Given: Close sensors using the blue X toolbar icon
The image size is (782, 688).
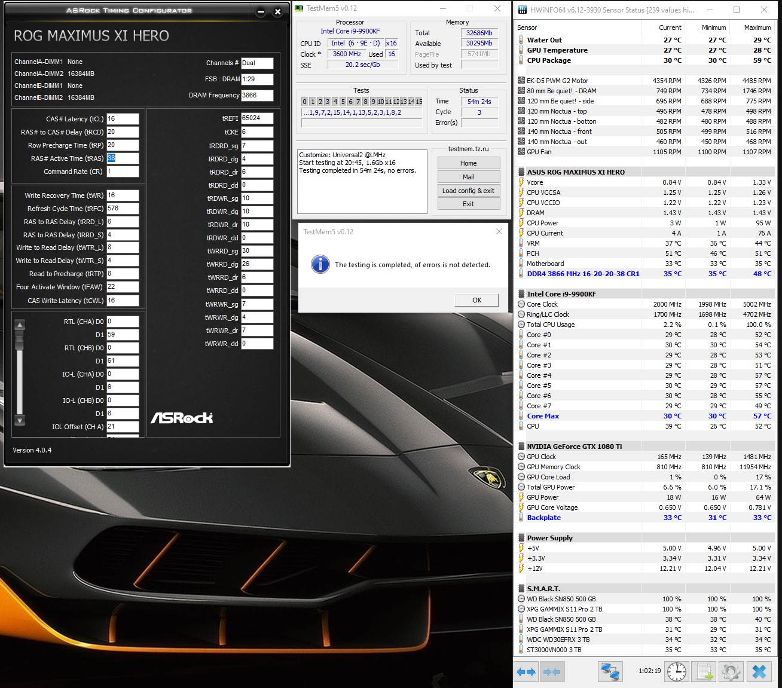Looking at the screenshot, I should [x=759, y=672].
